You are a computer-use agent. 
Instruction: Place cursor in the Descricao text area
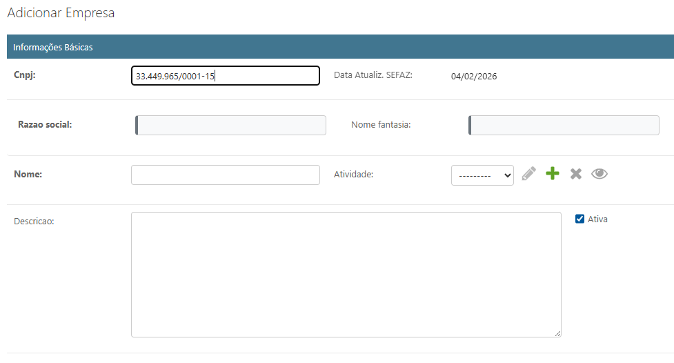346,274
